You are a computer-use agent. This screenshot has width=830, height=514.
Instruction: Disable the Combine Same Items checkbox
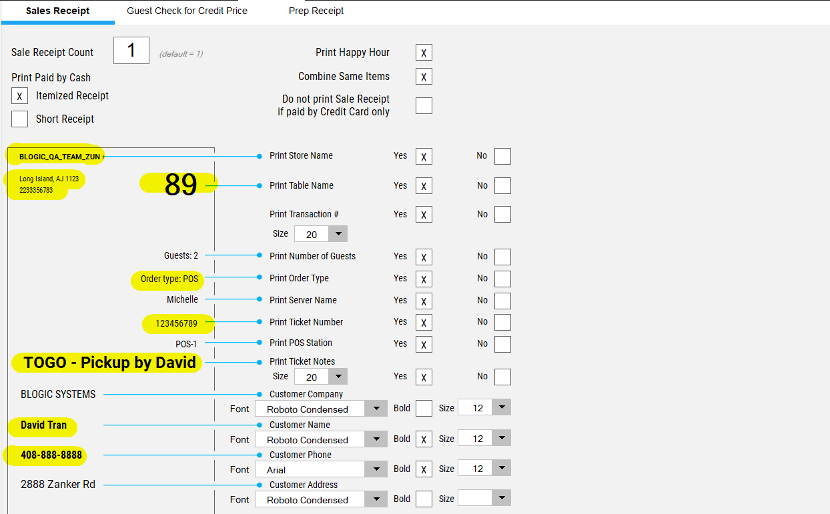coord(424,77)
